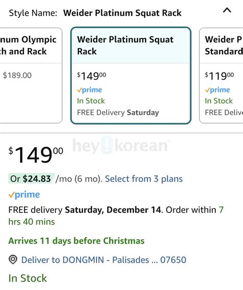Click Saturday, December 14 delivery date

(x=113, y=210)
